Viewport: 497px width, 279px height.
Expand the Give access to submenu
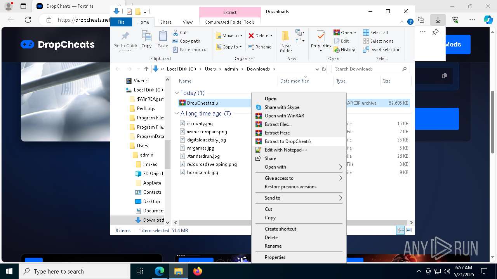click(x=299, y=178)
